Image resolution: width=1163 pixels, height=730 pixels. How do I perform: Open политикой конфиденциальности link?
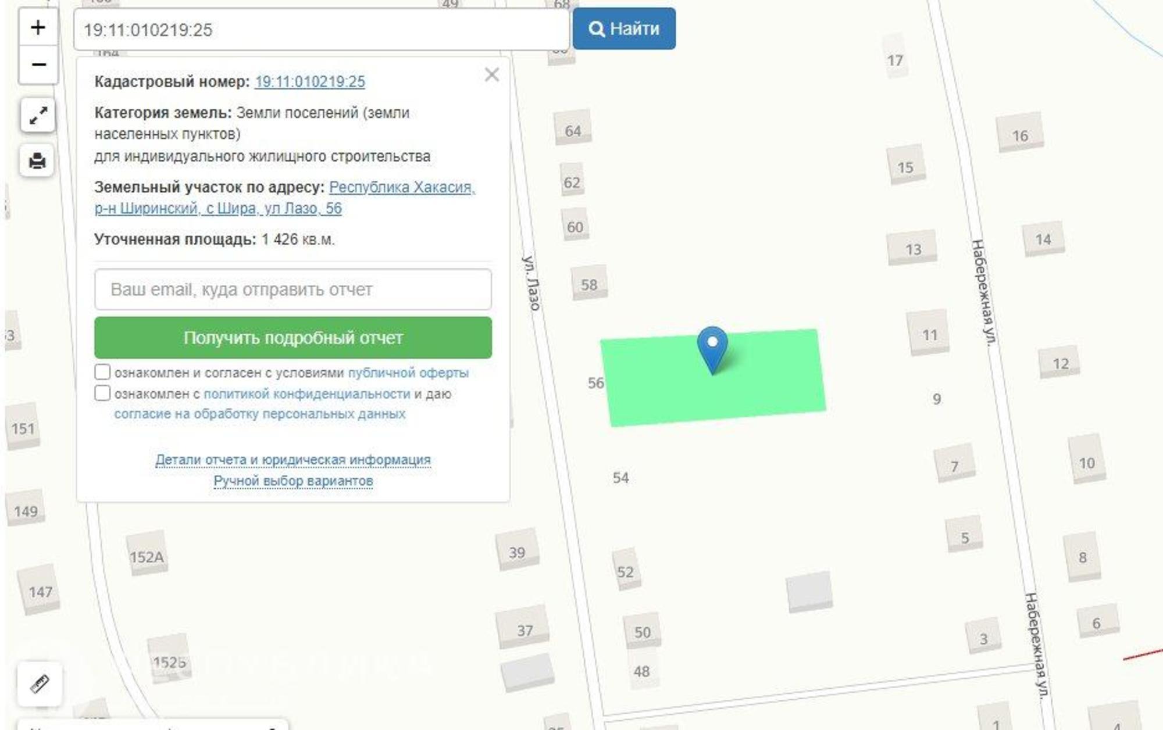(x=306, y=394)
